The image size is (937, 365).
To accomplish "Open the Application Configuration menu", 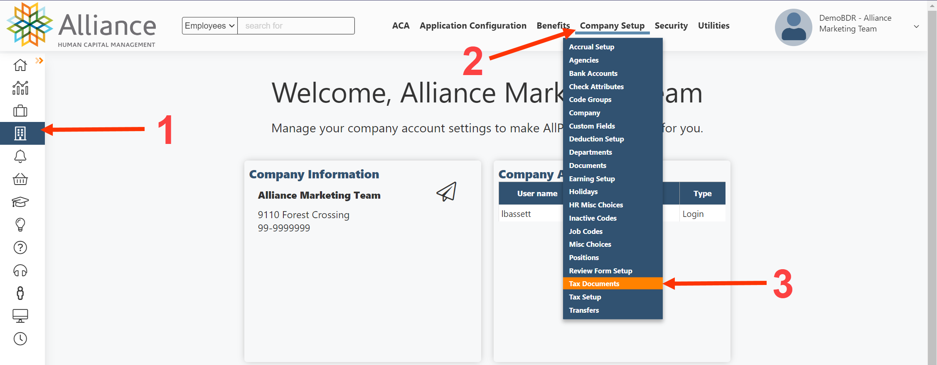I will (x=473, y=26).
